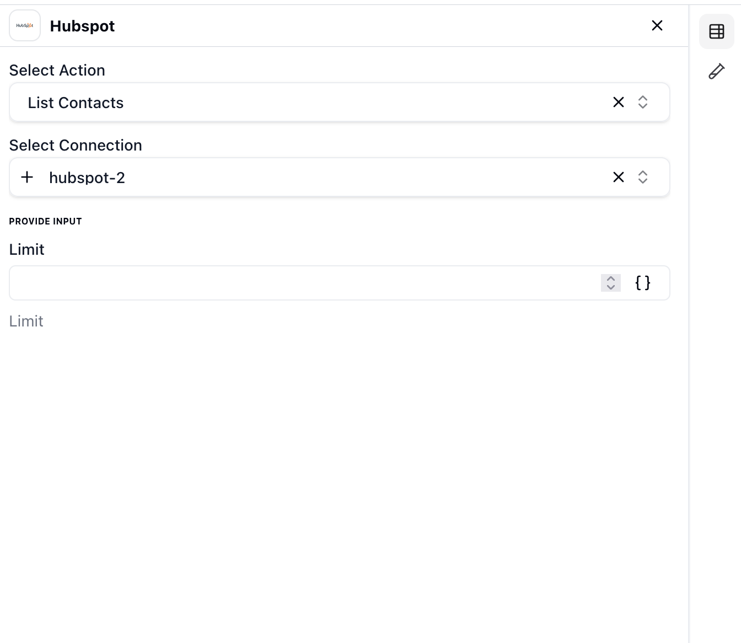Viewport: 741px width, 643px height.
Task: Select the List Contacts action text
Action: coord(76,103)
